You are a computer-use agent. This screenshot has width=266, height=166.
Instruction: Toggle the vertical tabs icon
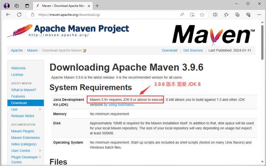tap(27, 6)
